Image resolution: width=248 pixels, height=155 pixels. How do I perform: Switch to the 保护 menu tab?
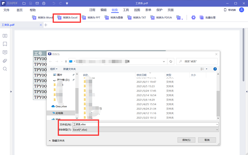pyautogui.click(x=159, y=10)
